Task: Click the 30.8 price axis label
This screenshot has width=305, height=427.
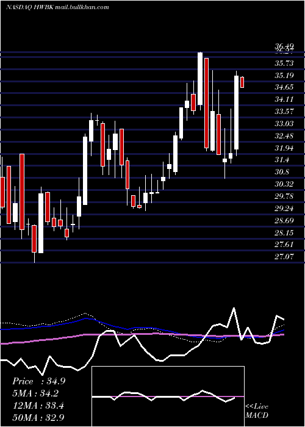Action: (282, 173)
